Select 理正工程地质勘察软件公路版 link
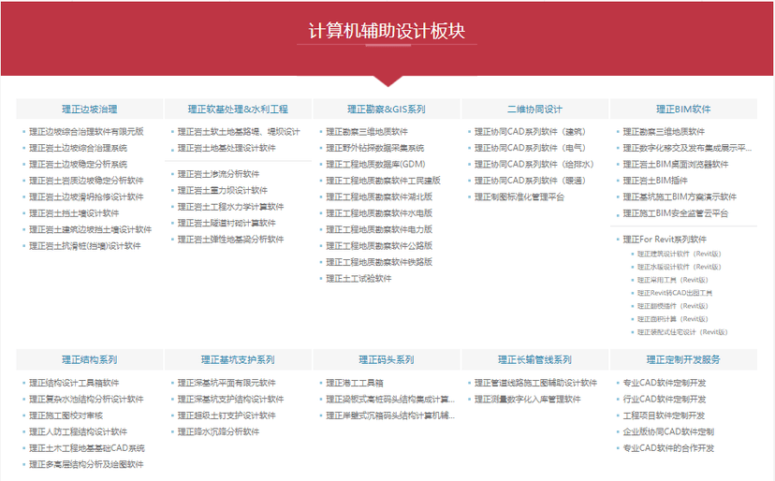 pos(380,246)
